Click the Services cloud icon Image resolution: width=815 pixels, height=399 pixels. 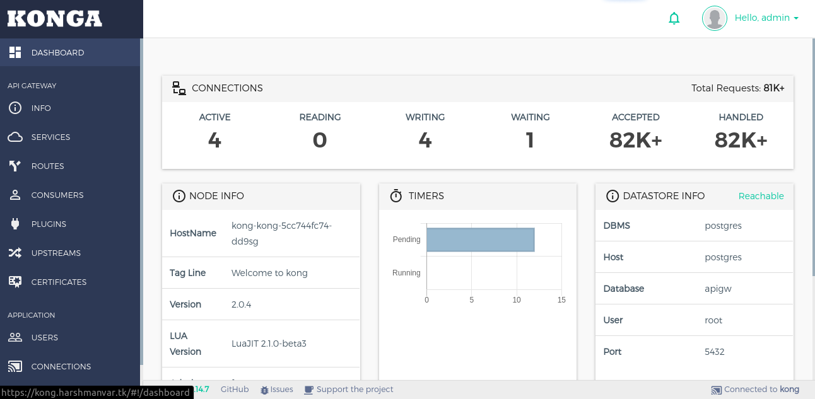(x=15, y=137)
